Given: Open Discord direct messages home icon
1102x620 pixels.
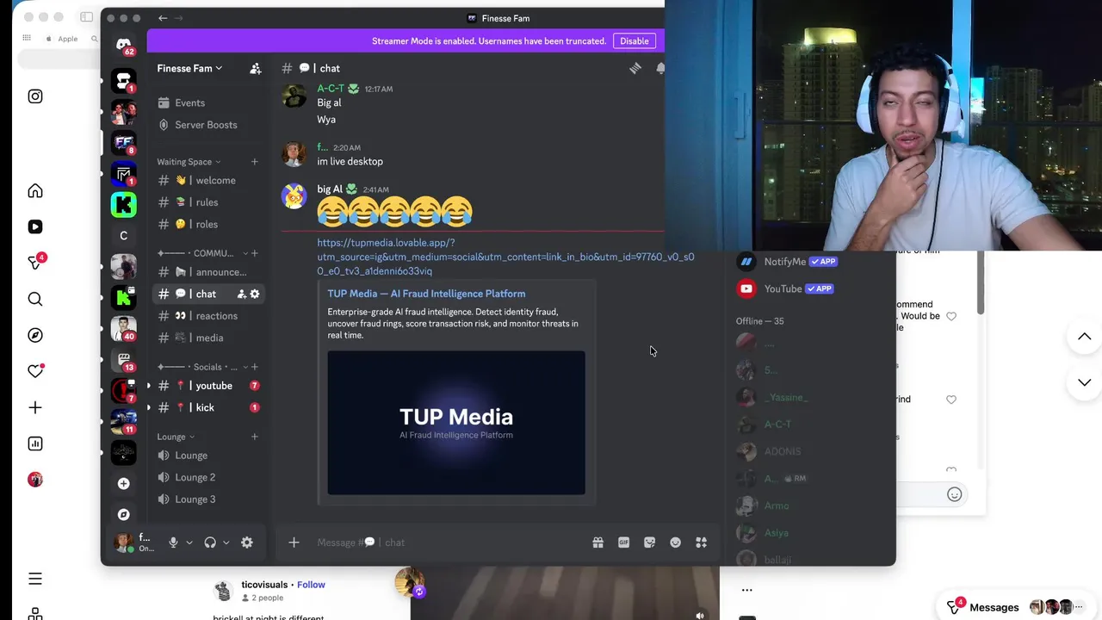Looking at the screenshot, I should coord(124,45).
